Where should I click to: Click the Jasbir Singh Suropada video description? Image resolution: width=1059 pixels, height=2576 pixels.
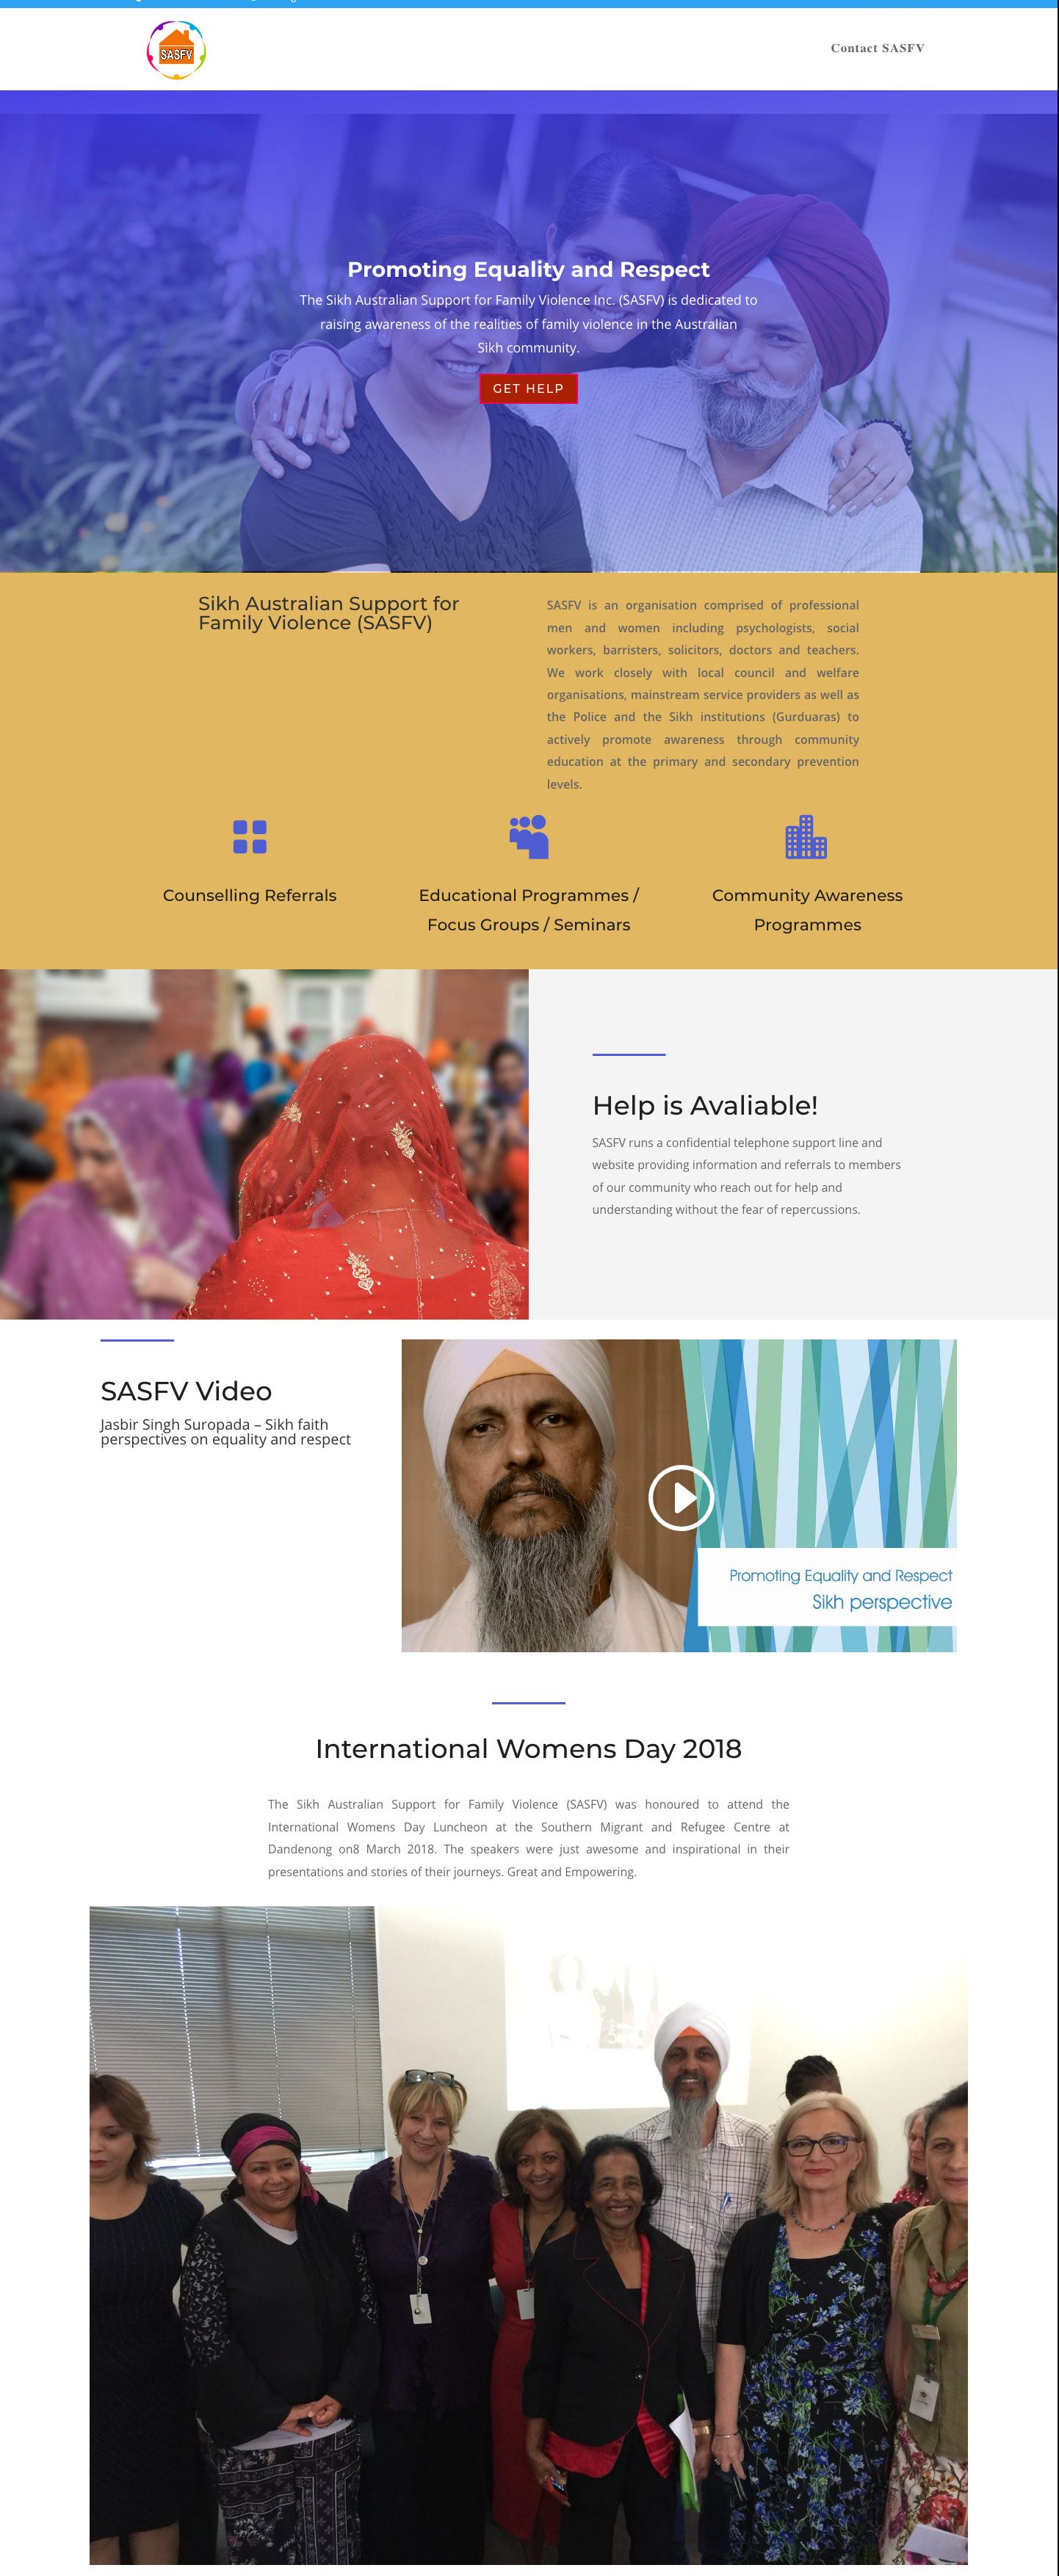click(225, 1432)
